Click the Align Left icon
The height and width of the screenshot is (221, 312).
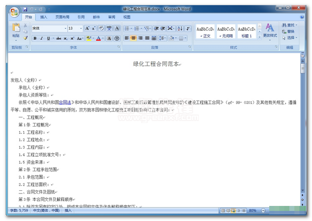[x=127, y=38]
